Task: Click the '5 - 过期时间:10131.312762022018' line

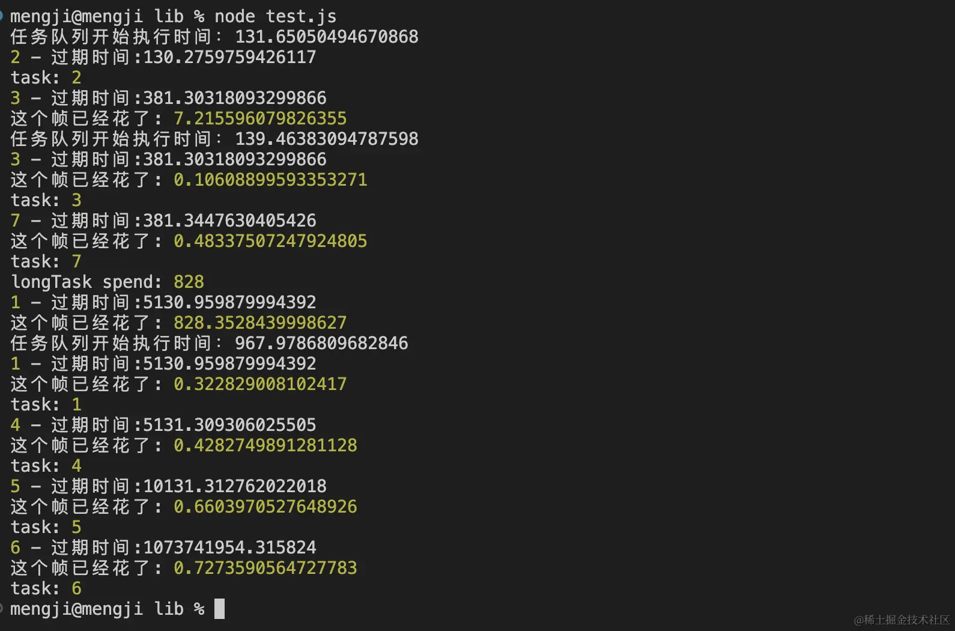Action: click(168, 486)
